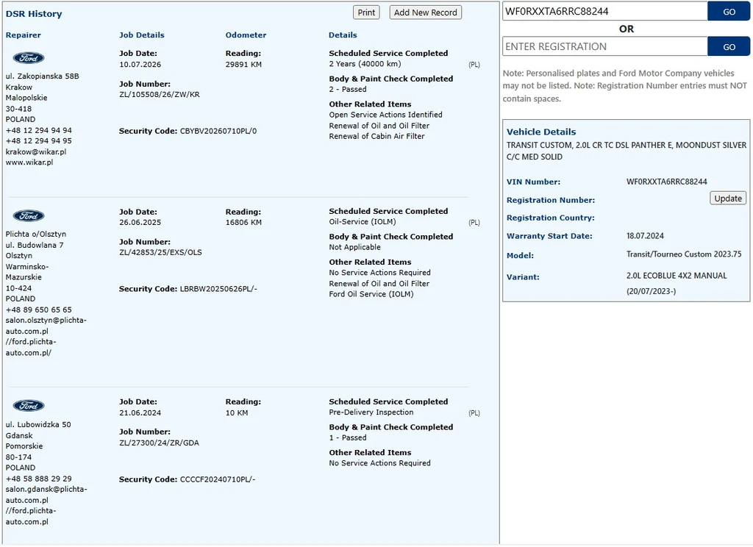
Task: Click the Ford logo for the Gdansk repairer
Action: pos(29,407)
